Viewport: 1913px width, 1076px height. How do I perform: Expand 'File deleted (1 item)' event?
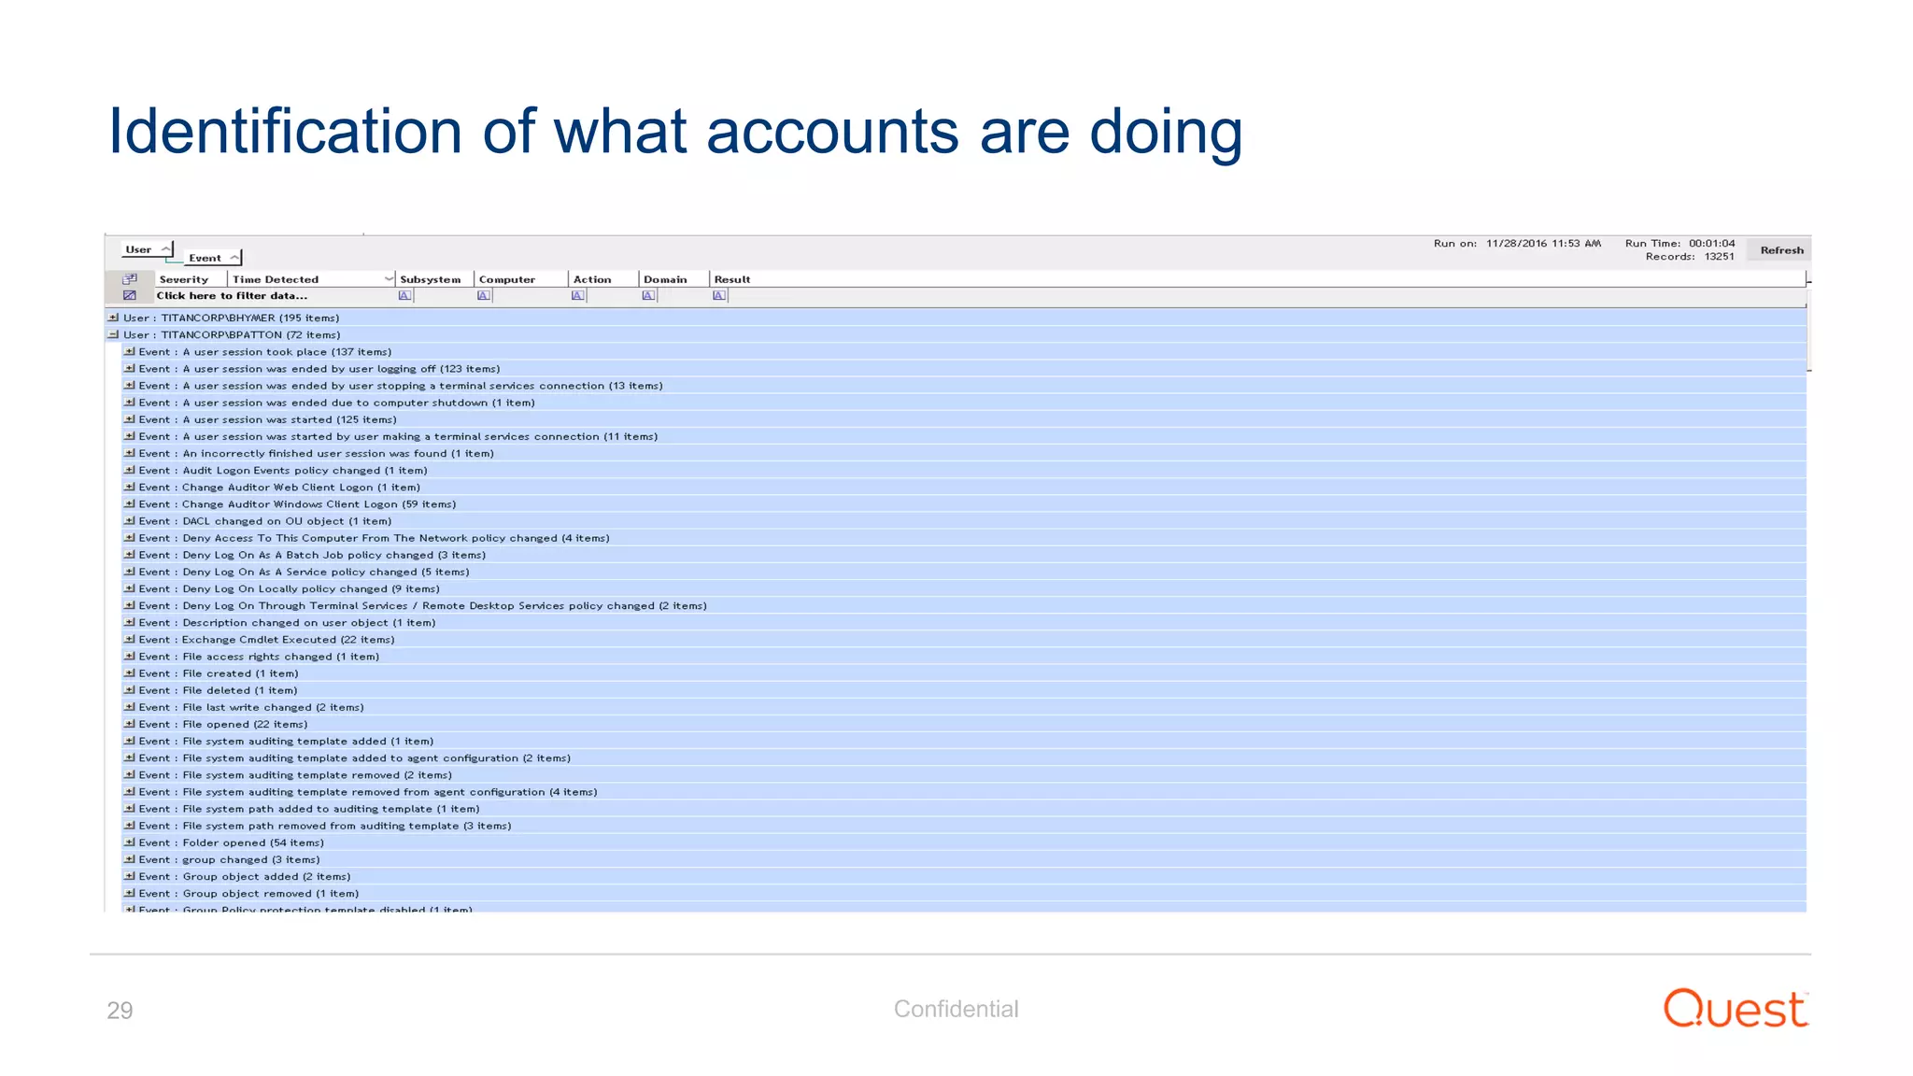click(x=130, y=690)
